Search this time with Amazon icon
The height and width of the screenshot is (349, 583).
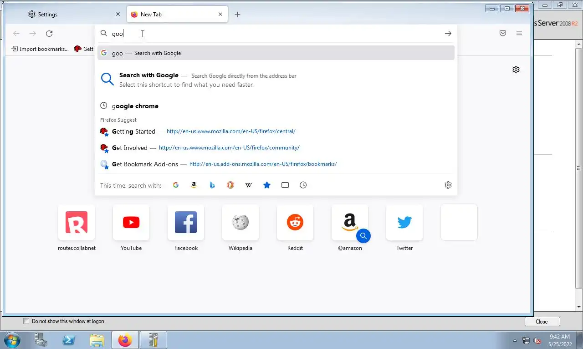point(194,185)
